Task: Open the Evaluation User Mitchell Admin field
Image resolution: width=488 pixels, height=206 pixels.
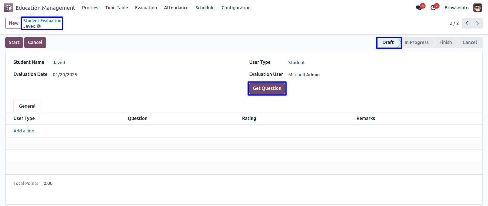Action: click(304, 75)
